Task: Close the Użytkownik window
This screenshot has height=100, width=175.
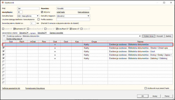Action: (x=171, y=3)
